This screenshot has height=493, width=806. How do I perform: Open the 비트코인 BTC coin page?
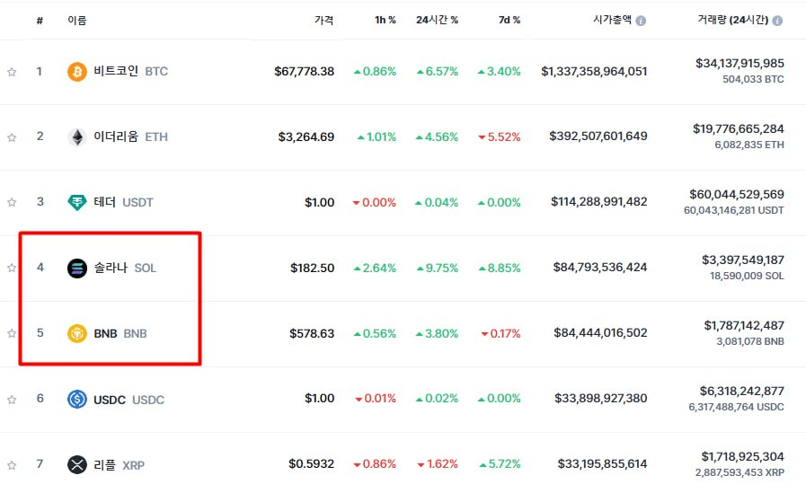pyautogui.click(x=130, y=71)
